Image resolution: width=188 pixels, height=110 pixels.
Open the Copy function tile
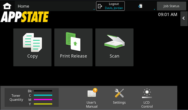tap(32, 47)
